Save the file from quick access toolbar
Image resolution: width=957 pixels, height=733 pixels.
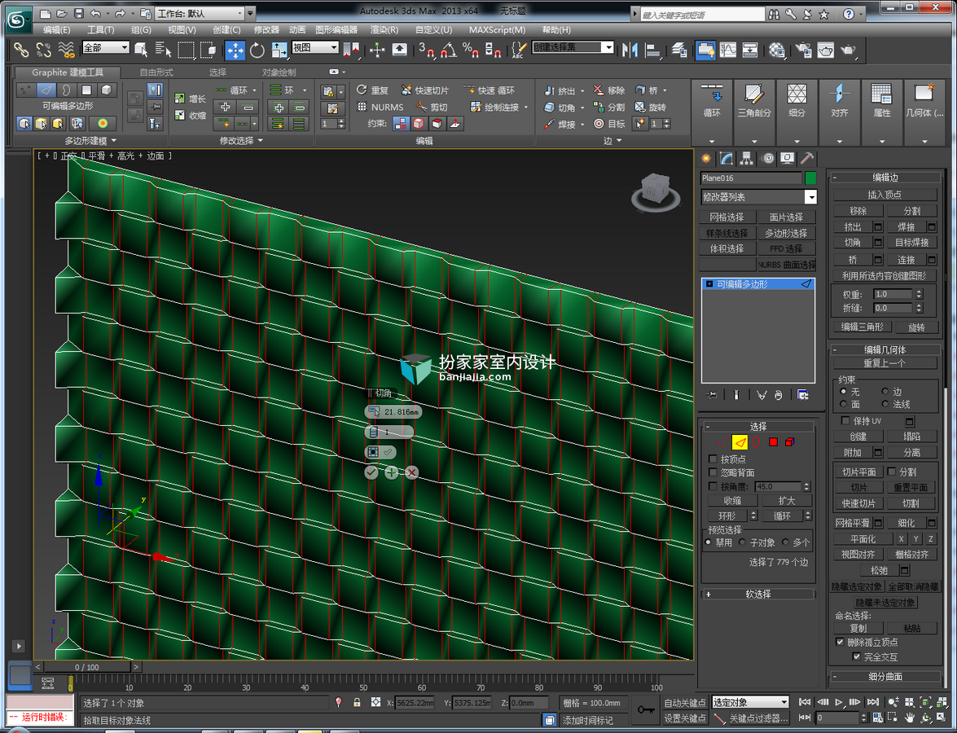[79, 13]
